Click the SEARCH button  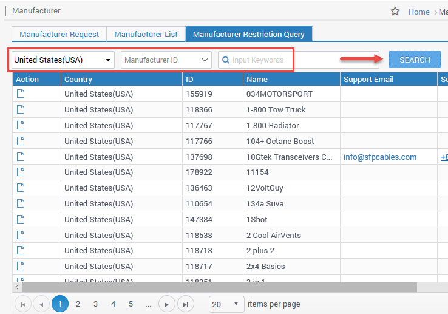[x=415, y=60]
